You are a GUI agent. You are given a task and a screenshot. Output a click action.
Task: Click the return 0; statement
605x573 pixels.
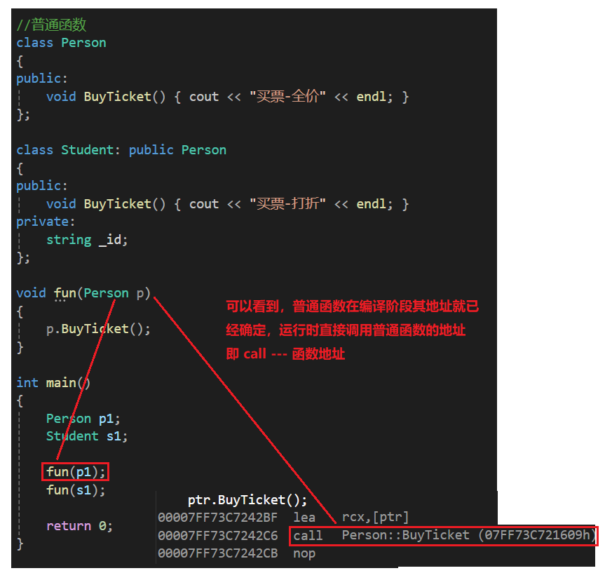pos(79,526)
